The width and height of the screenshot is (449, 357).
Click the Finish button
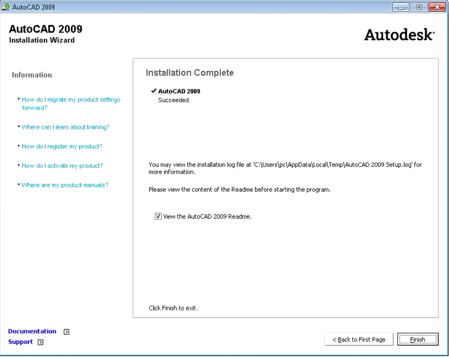(418, 339)
